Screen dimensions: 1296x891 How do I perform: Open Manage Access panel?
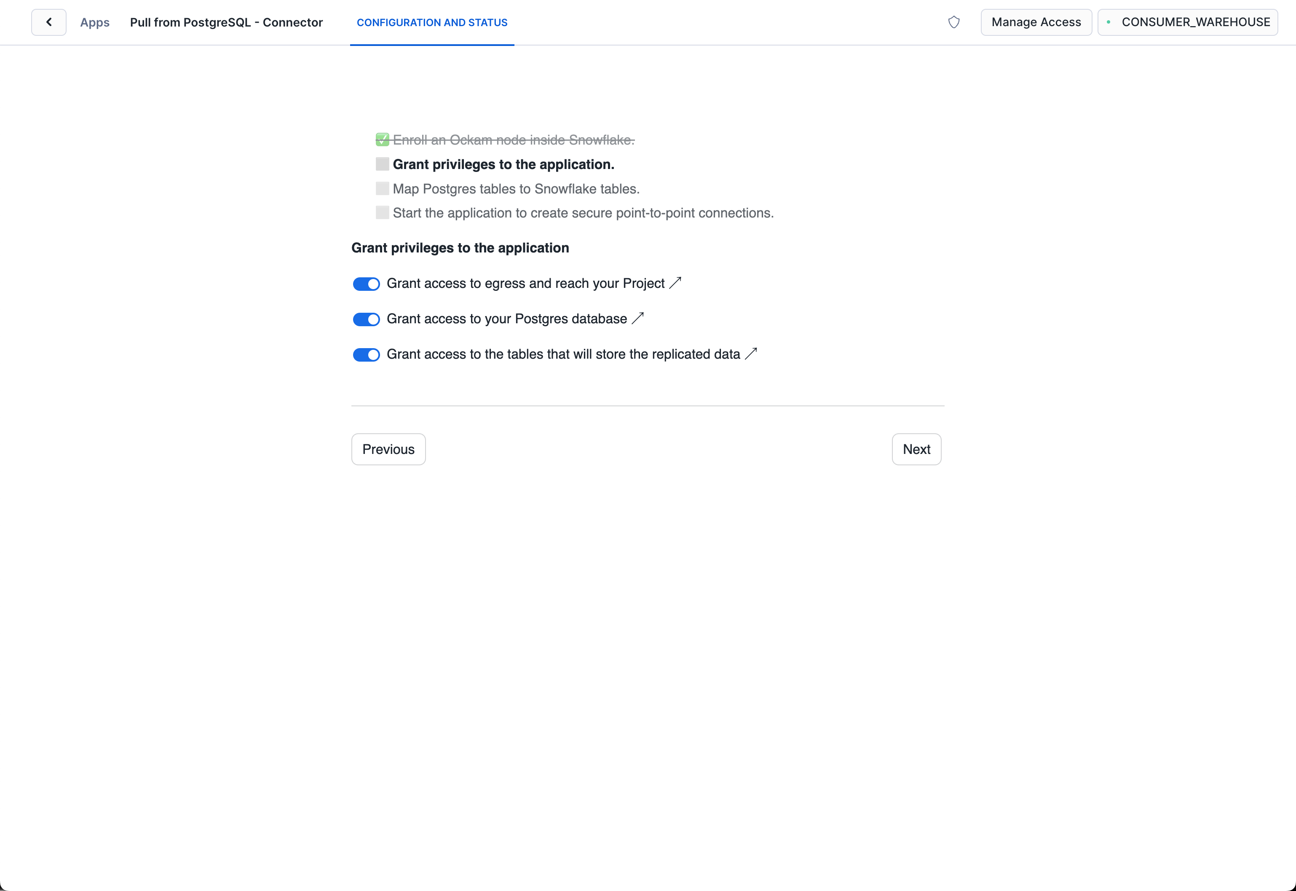tap(1035, 21)
